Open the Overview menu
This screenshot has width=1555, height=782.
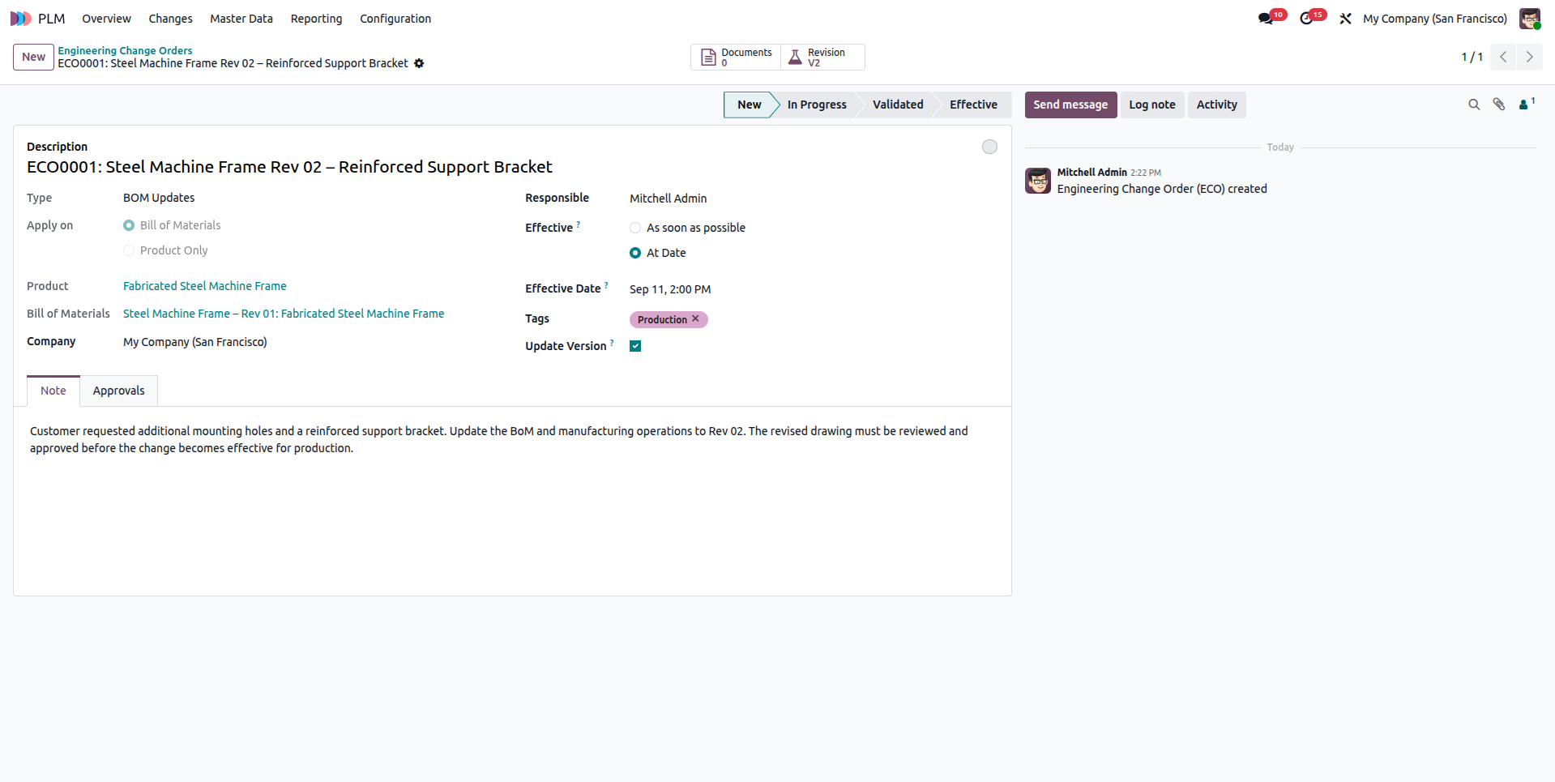pyautogui.click(x=106, y=19)
